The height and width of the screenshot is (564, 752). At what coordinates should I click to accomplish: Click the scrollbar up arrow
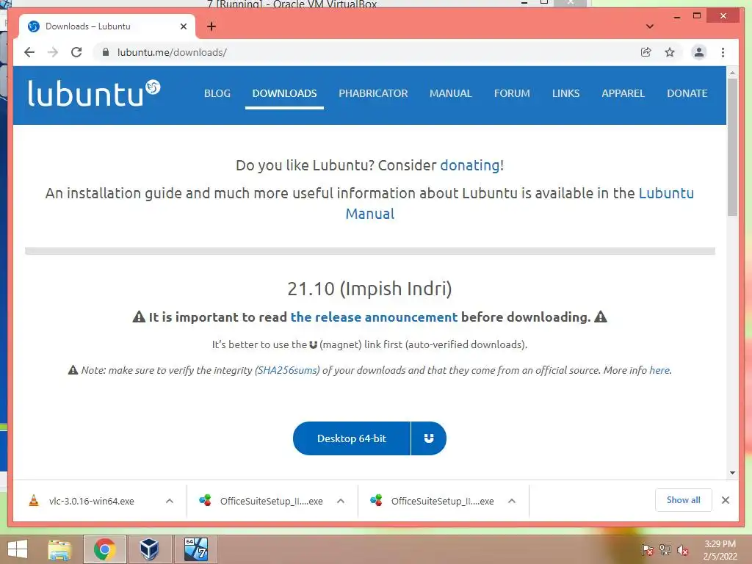coord(732,73)
